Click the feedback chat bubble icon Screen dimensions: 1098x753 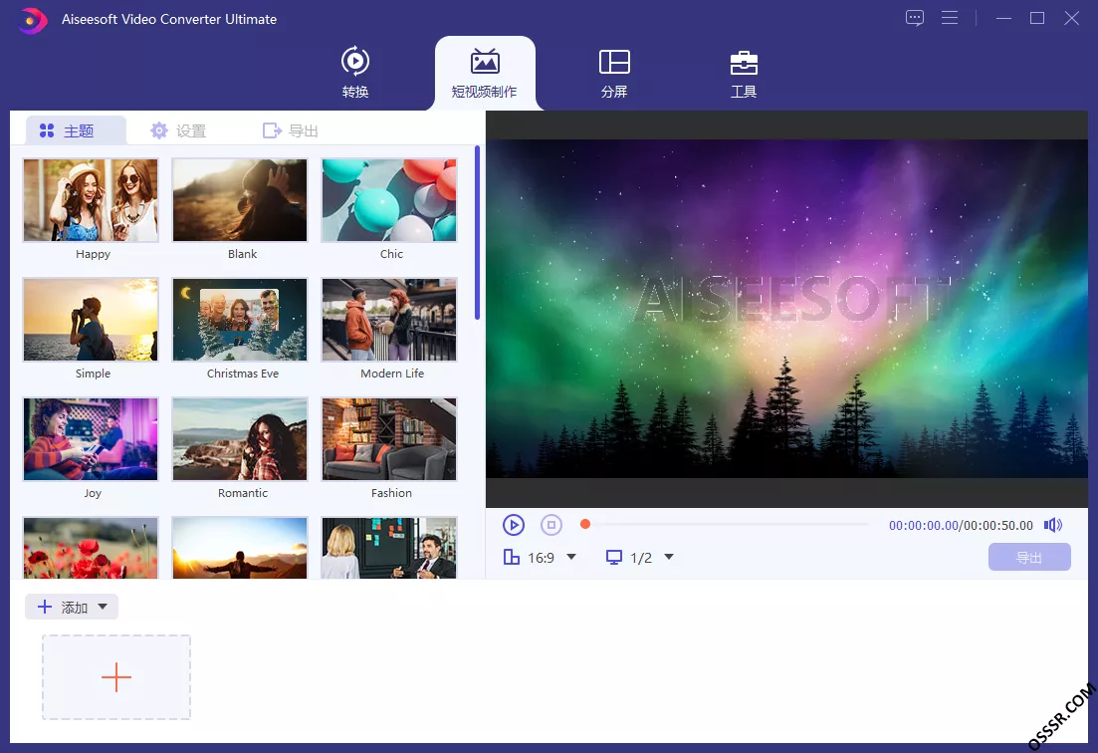pyautogui.click(x=915, y=18)
